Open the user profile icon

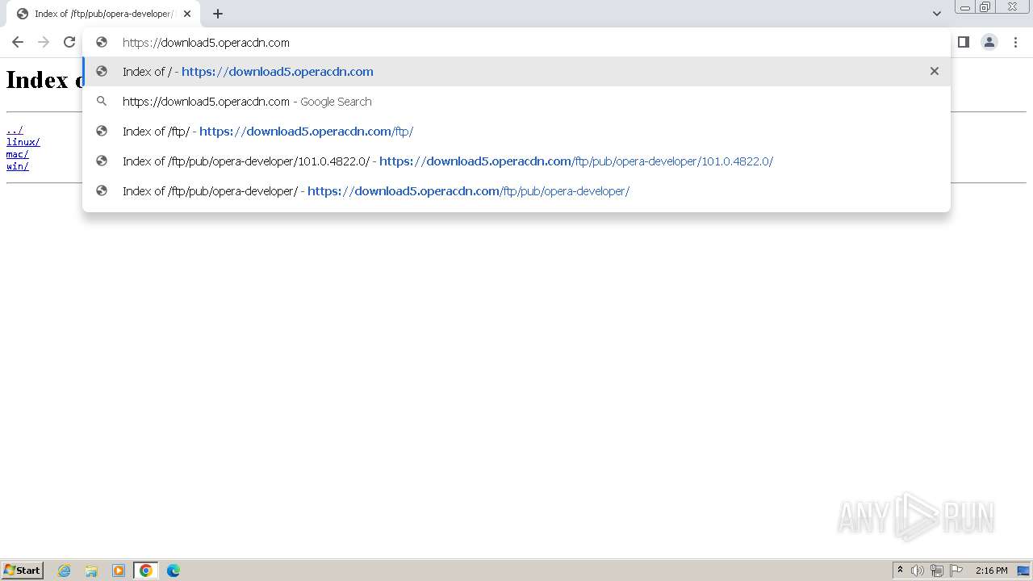[x=989, y=42]
